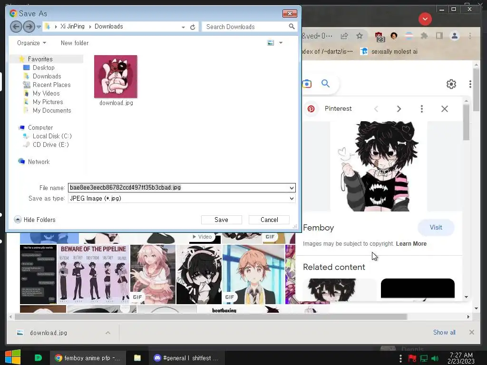Create a New folder
This screenshot has height=365, width=487.
pyautogui.click(x=75, y=43)
